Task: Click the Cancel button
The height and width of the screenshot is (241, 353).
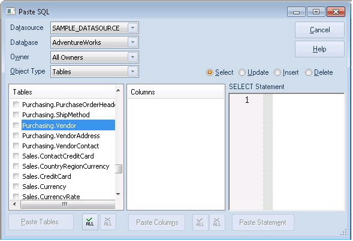Action: [x=319, y=30]
